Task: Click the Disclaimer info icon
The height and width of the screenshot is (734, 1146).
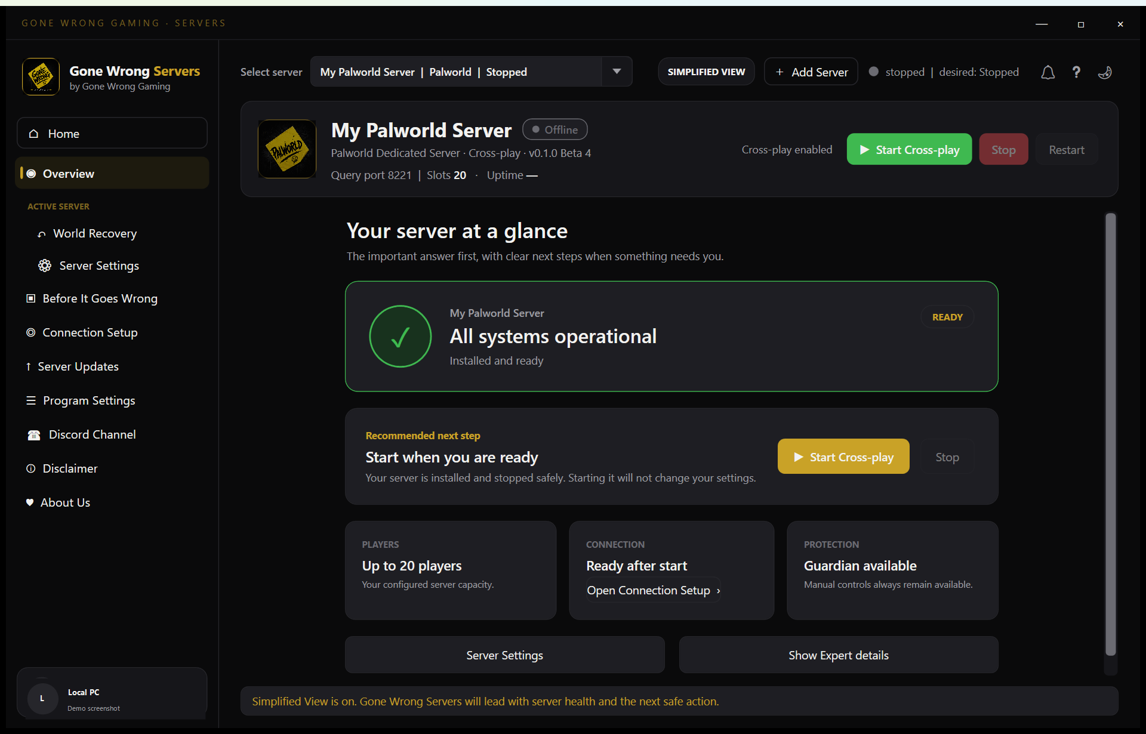Action: pos(30,468)
